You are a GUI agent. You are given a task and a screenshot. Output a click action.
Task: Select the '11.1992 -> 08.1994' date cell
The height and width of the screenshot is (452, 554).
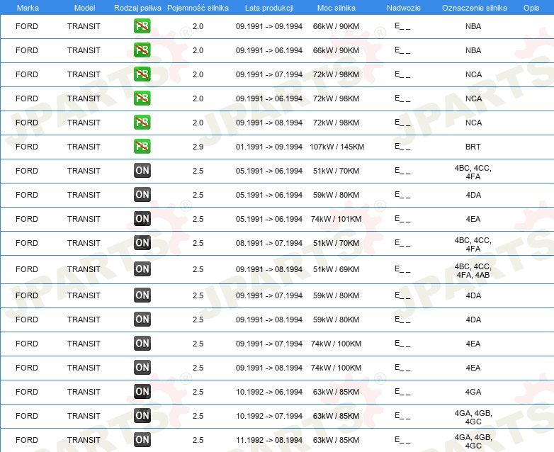(x=269, y=440)
